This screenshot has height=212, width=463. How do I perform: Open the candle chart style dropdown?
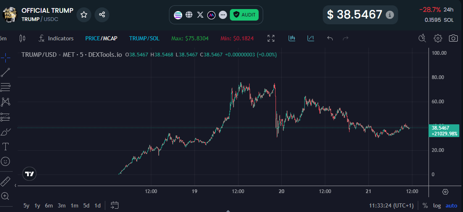coord(22,38)
